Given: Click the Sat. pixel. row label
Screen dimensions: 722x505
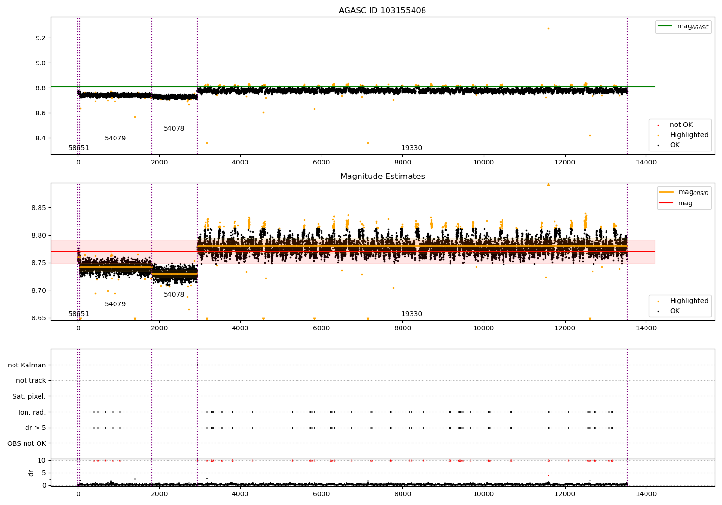Looking at the screenshot, I should (x=29, y=397).
